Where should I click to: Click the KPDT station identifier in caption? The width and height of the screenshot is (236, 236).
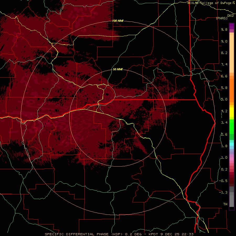tap(154, 234)
